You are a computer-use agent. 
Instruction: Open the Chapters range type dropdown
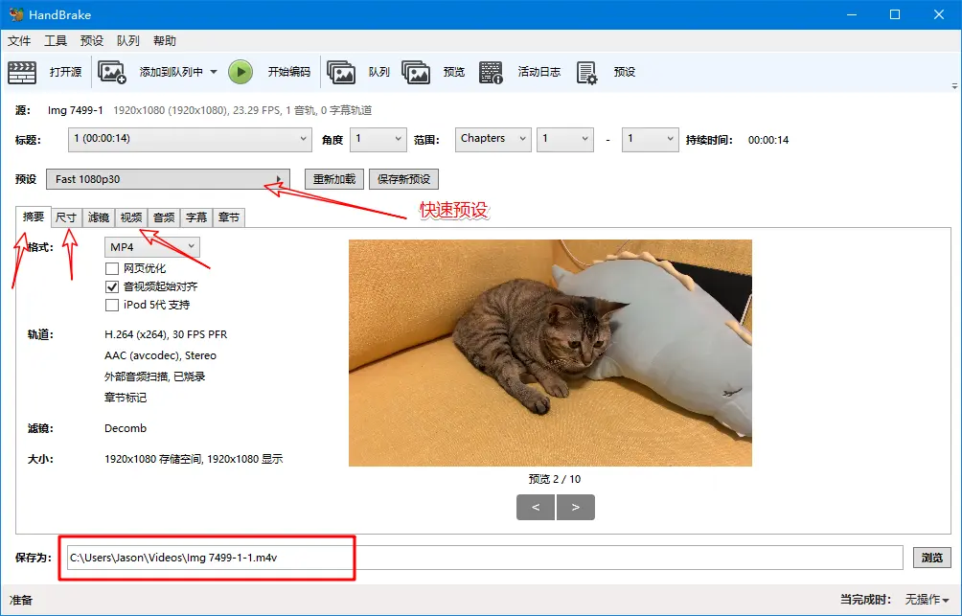(493, 139)
